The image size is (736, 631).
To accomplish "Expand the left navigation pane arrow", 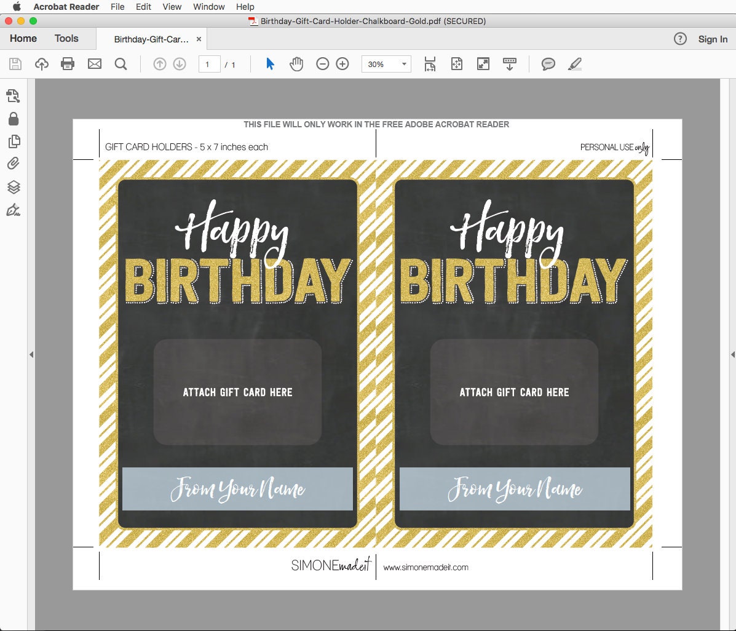I will pyautogui.click(x=32, y=354).
